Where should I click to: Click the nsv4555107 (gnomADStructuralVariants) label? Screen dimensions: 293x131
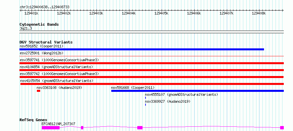pos(181,94)
